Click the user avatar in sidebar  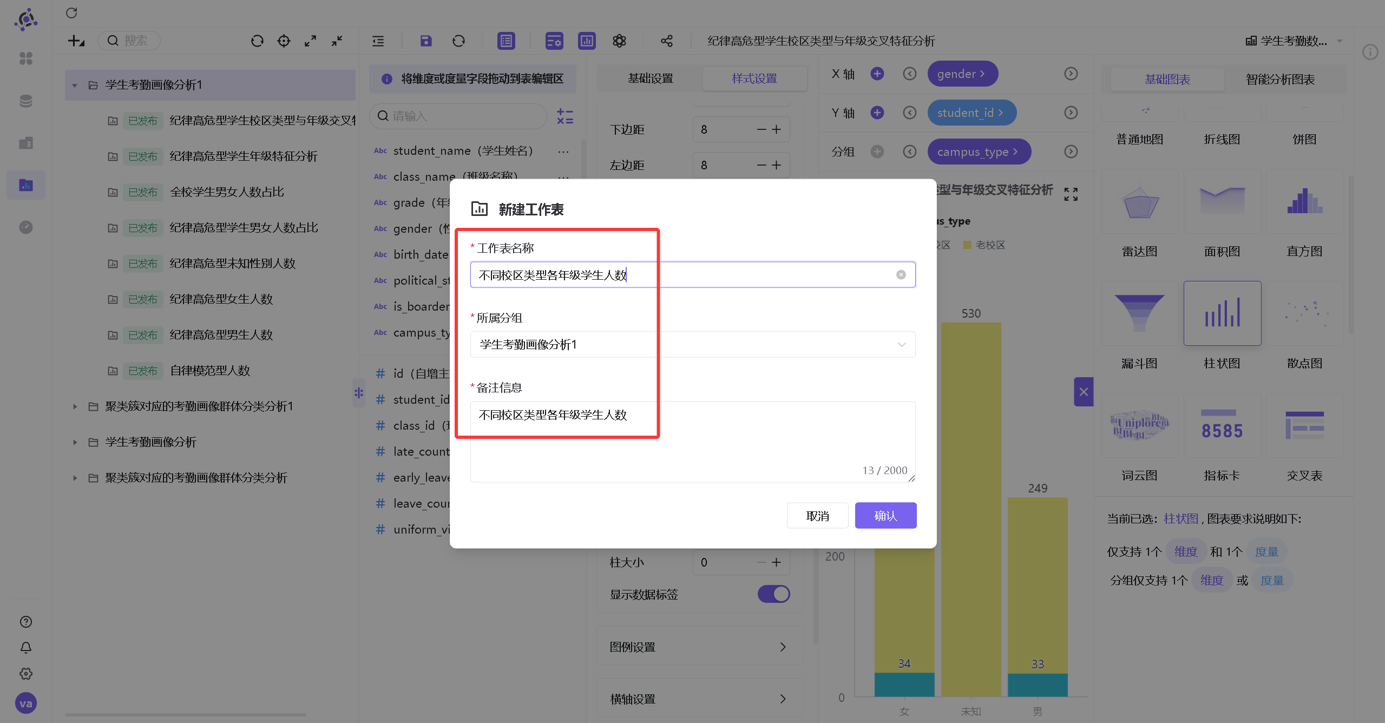(26, 703)
